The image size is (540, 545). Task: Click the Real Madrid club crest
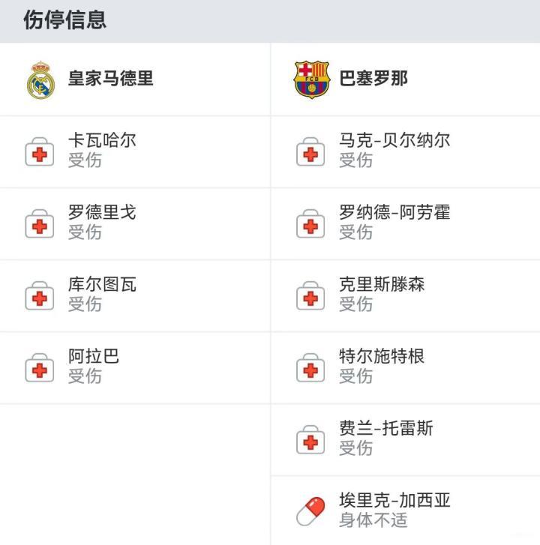click(x=40, y=80)
